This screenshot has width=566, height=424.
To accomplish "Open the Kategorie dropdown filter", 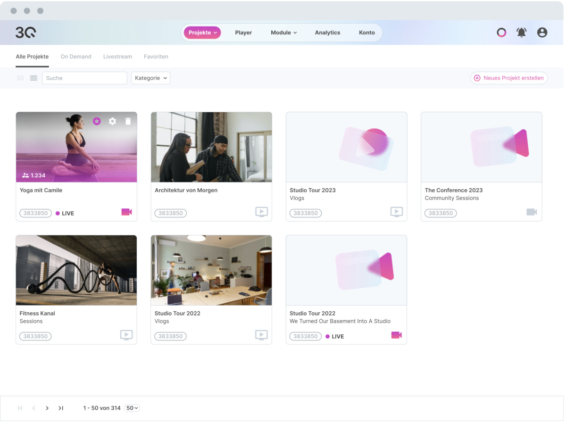I will pyautogui.click(x=150, y=78).
